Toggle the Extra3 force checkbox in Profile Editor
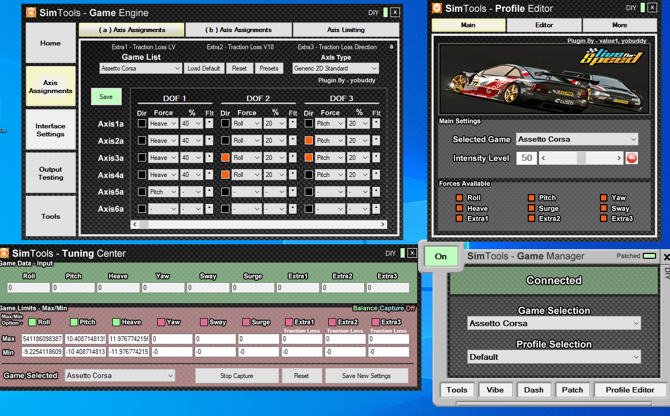The width and height of the screenshot is (670, 416). pyautogui.click(x=604, y=219)
